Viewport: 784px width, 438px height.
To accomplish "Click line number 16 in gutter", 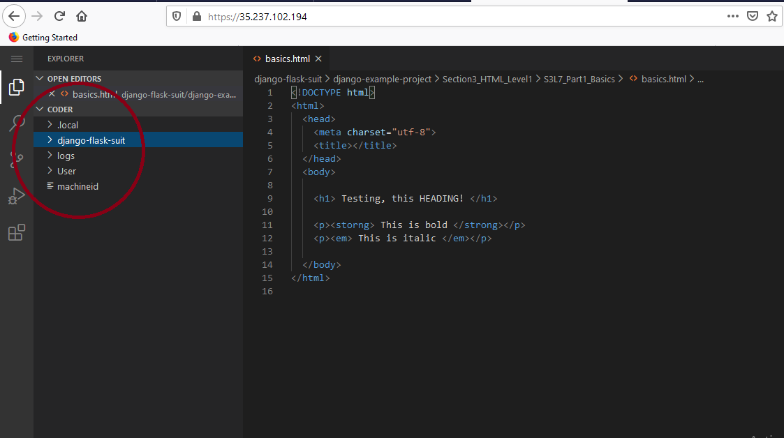I will tap(267, 291).
